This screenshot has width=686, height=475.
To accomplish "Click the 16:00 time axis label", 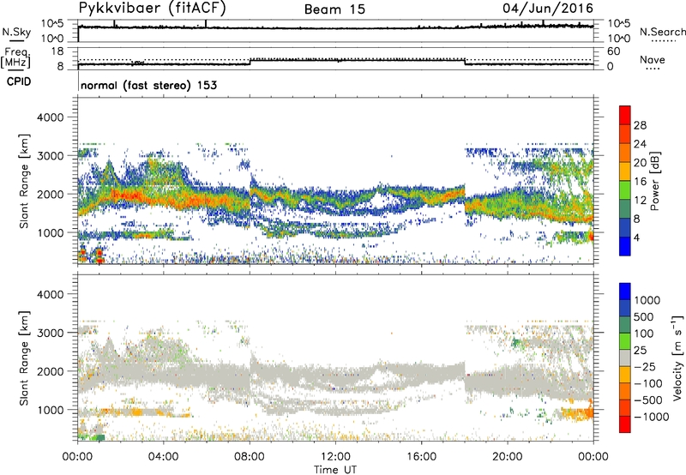I will (421, 457).
